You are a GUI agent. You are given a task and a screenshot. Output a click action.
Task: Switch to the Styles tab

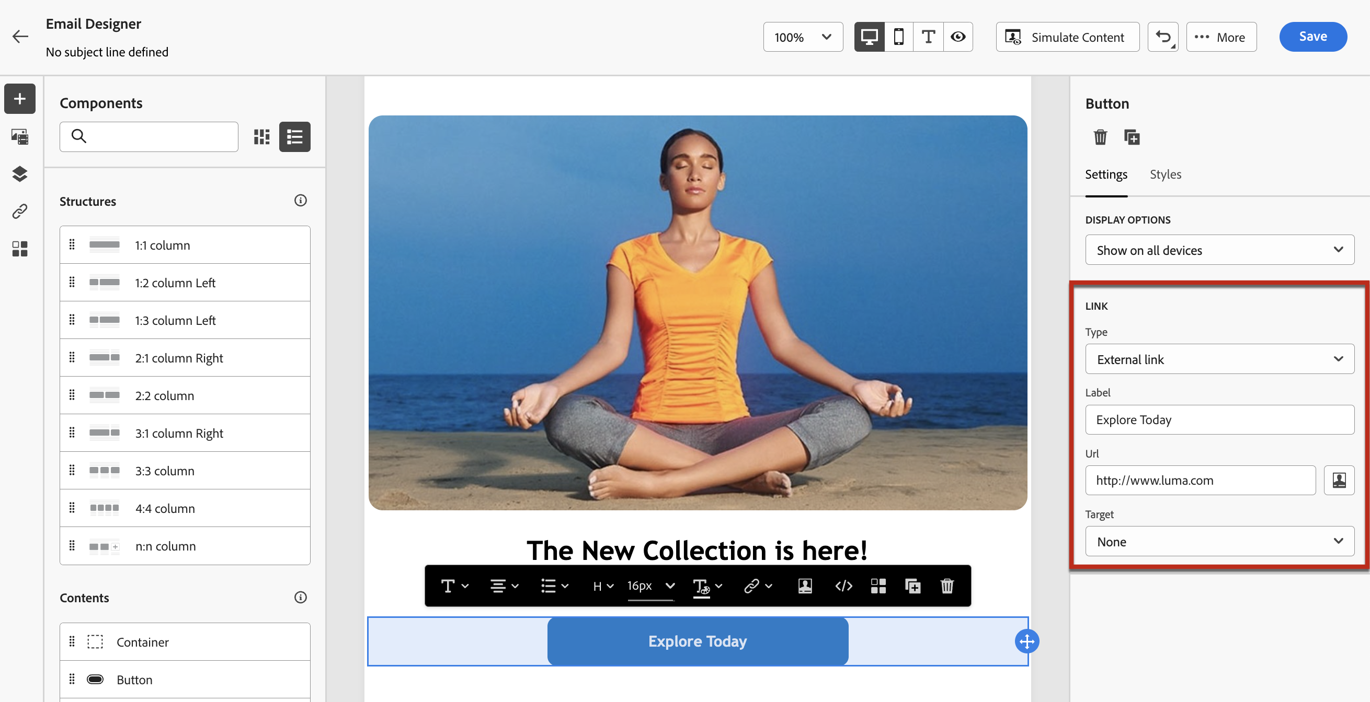[1164, 174]
